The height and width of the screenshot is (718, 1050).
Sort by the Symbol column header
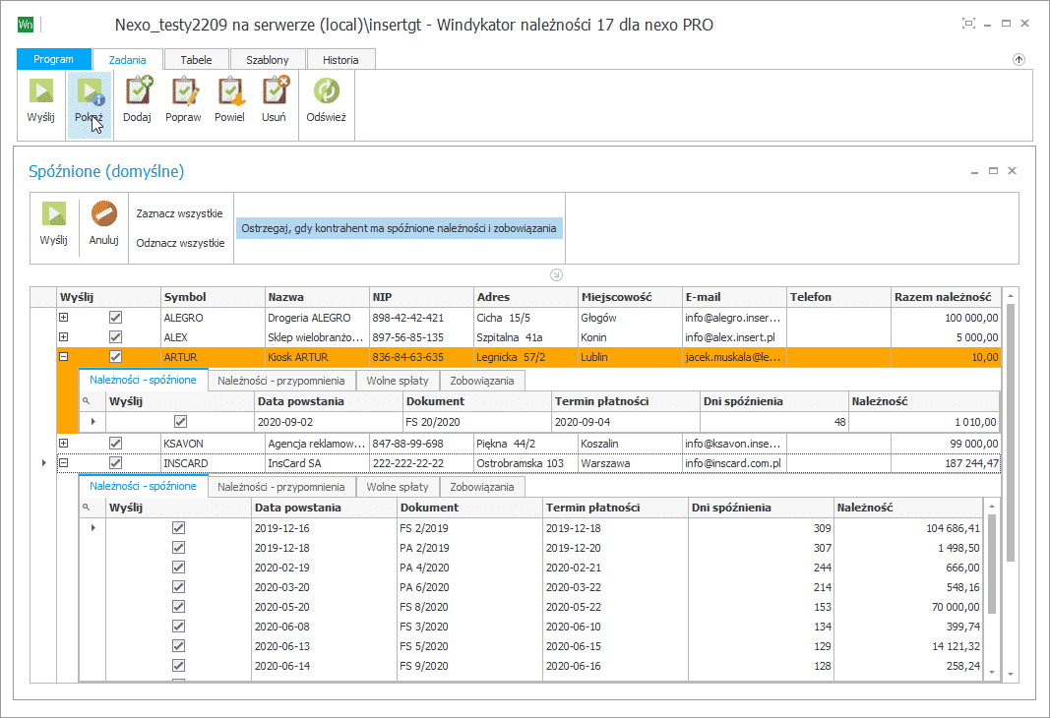coord(213,297)
